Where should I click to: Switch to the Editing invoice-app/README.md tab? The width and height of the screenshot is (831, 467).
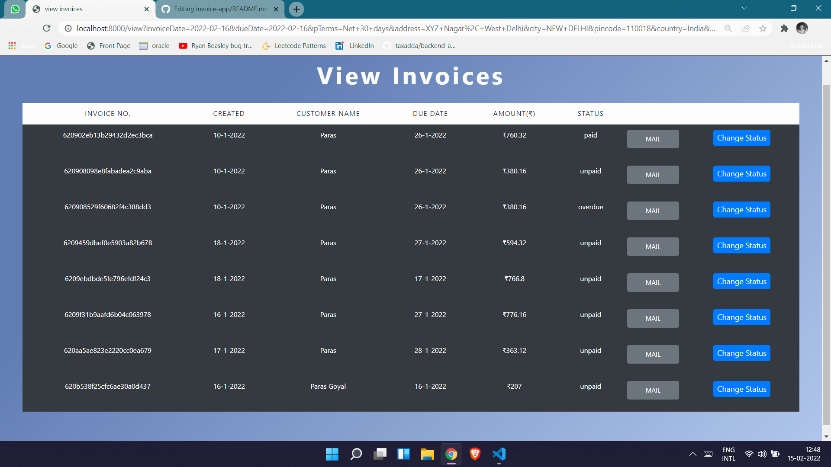pyautogui.click(x=216, y=9)
